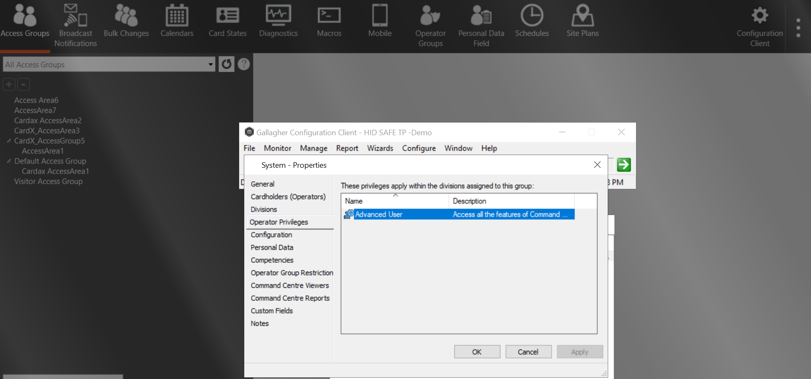Viewport: 811px width, 379px height.
Task: Open the Notes page
Action: (259, 324)
